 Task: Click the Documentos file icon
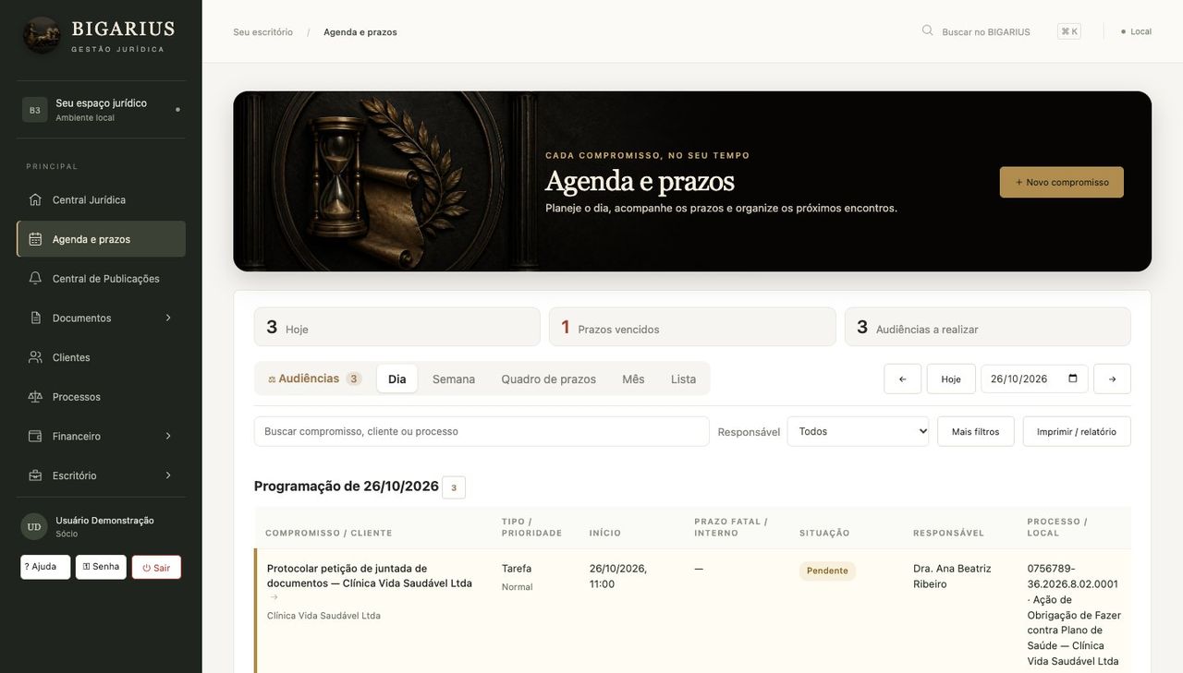point(35,318)
